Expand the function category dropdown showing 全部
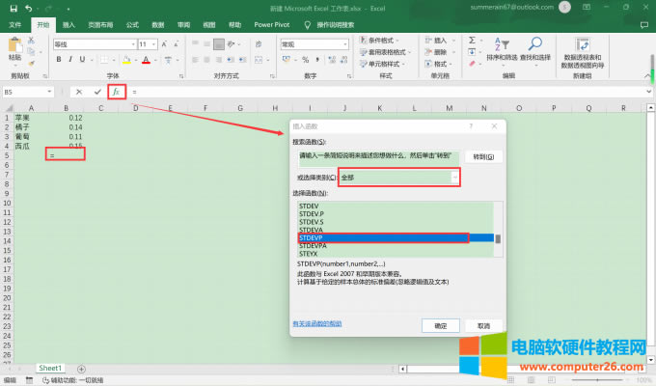Image resolution: width=656 pixels, height=386 pixels. pos(454,178)
